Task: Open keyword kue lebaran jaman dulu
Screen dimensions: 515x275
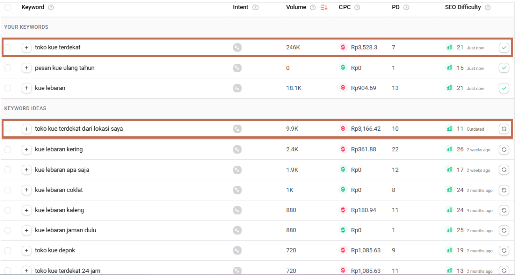Action: (x=66, y=230)
